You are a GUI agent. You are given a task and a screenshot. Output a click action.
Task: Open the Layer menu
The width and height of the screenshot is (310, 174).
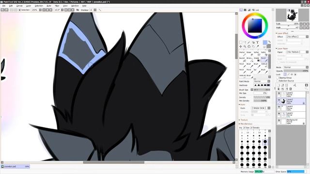point(29,6)
